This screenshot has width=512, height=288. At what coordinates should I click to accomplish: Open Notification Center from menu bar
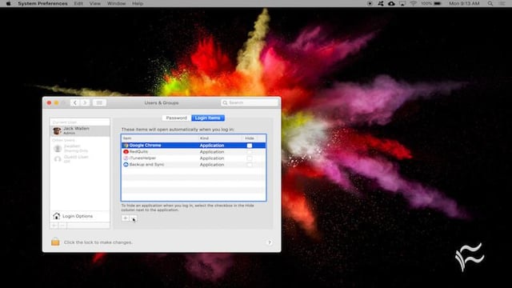coord(502,3)
